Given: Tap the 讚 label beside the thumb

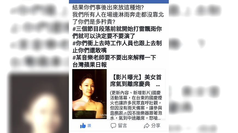Looking at the screenshot, I should (x=89, y=126).
